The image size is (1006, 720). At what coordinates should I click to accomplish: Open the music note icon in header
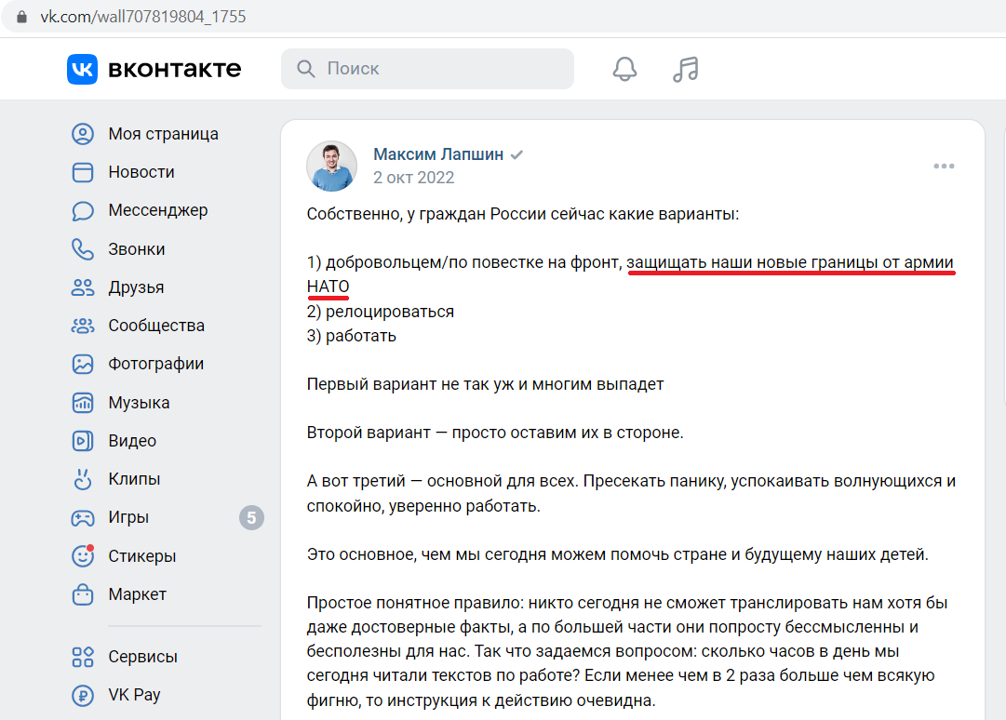point(686,69)
